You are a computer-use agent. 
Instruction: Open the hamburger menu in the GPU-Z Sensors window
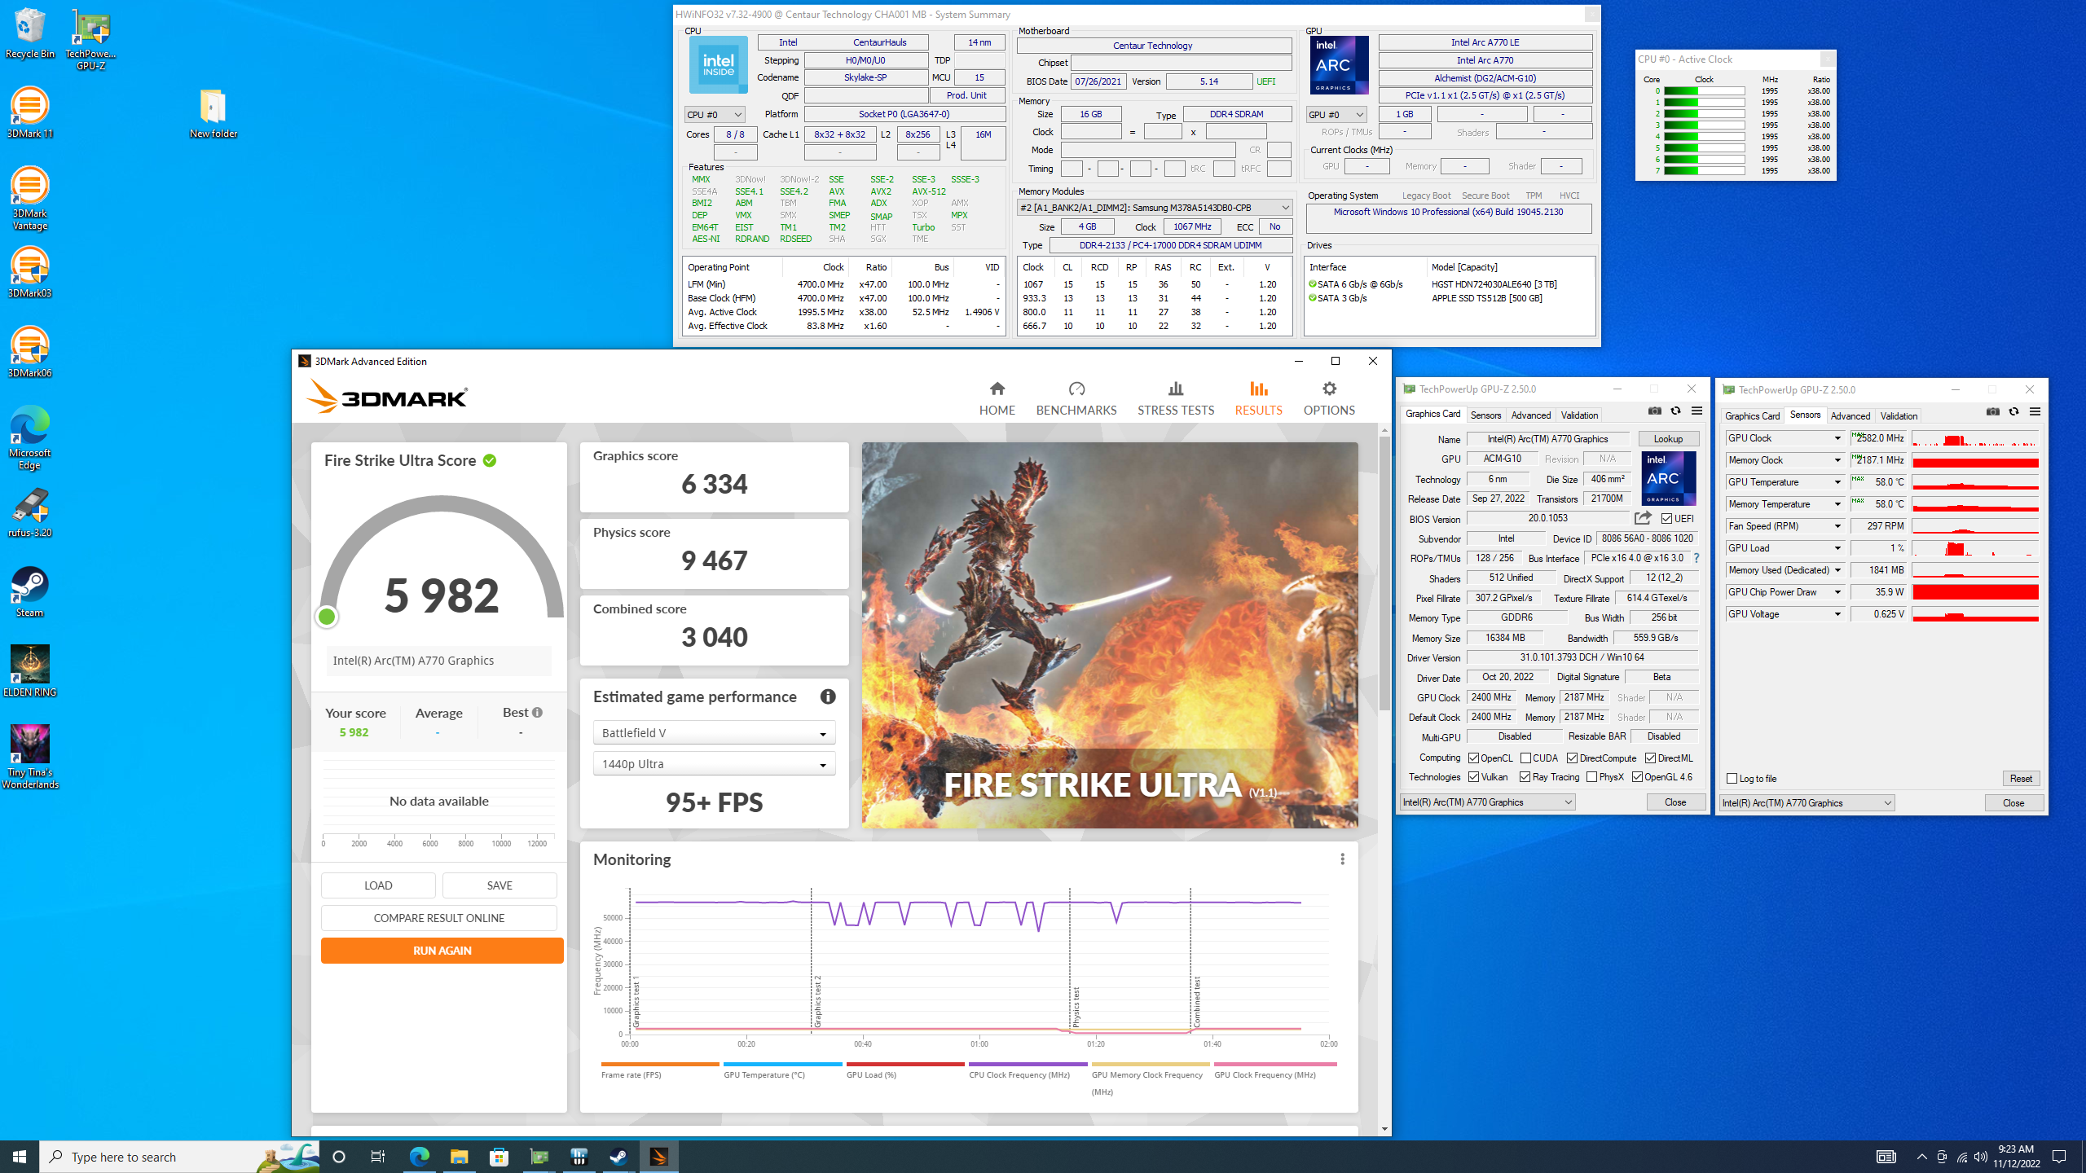(2035, 411)
